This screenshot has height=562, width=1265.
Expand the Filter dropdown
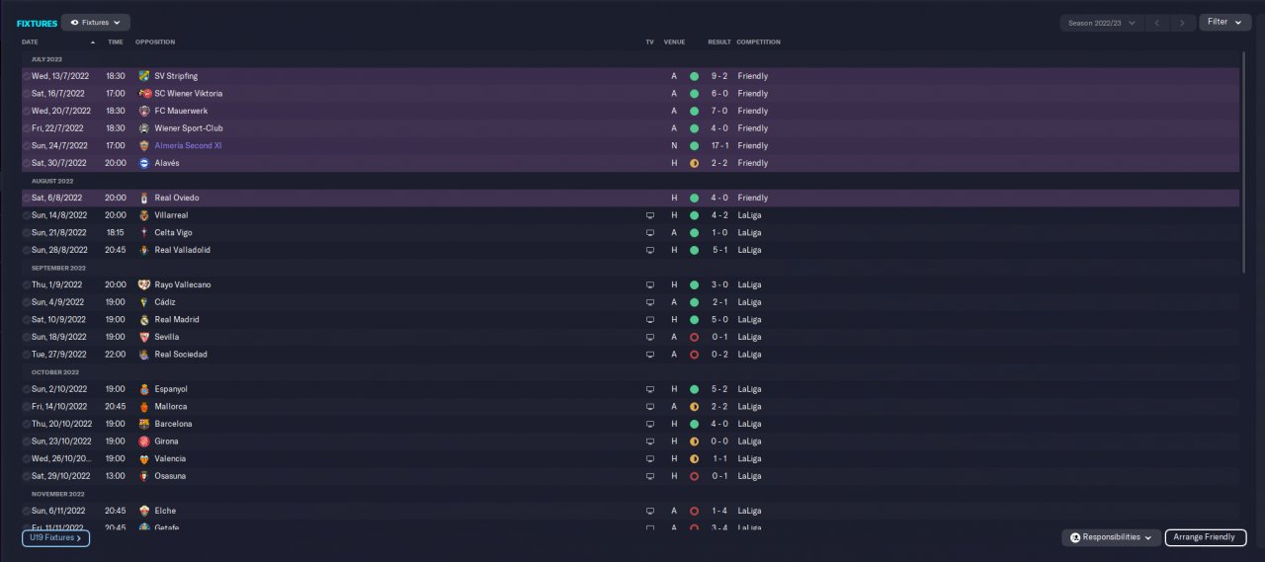click(1224, 22)
